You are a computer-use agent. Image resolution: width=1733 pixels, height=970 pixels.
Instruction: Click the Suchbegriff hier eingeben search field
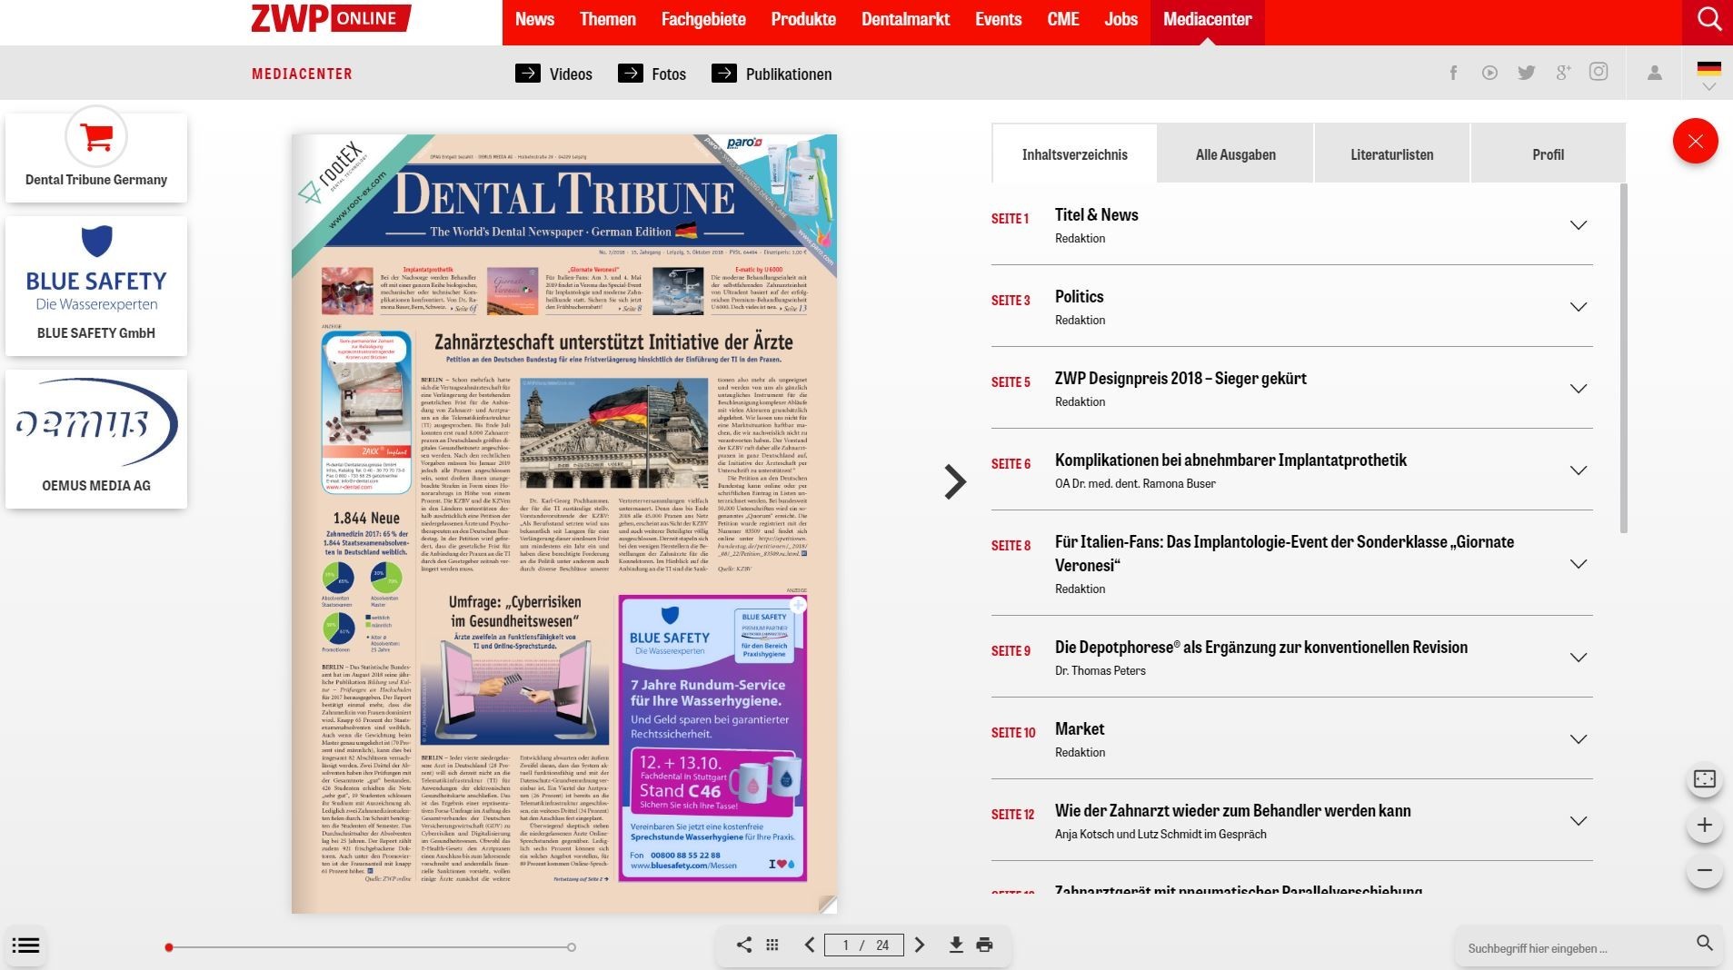click(1577, 947)
